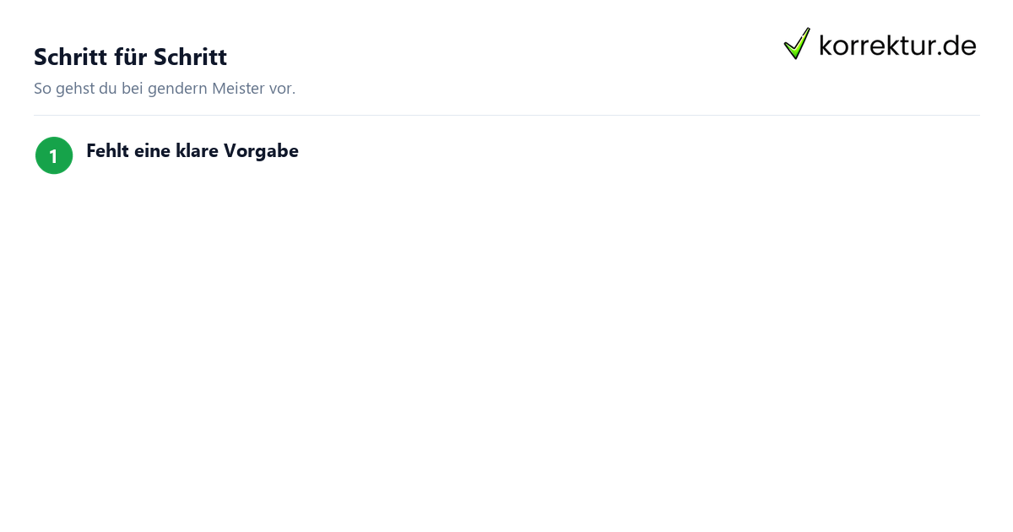Screen dimensions: 1013x532
Task: Click the word 'für' in the heading
Action: pos(131,57)
